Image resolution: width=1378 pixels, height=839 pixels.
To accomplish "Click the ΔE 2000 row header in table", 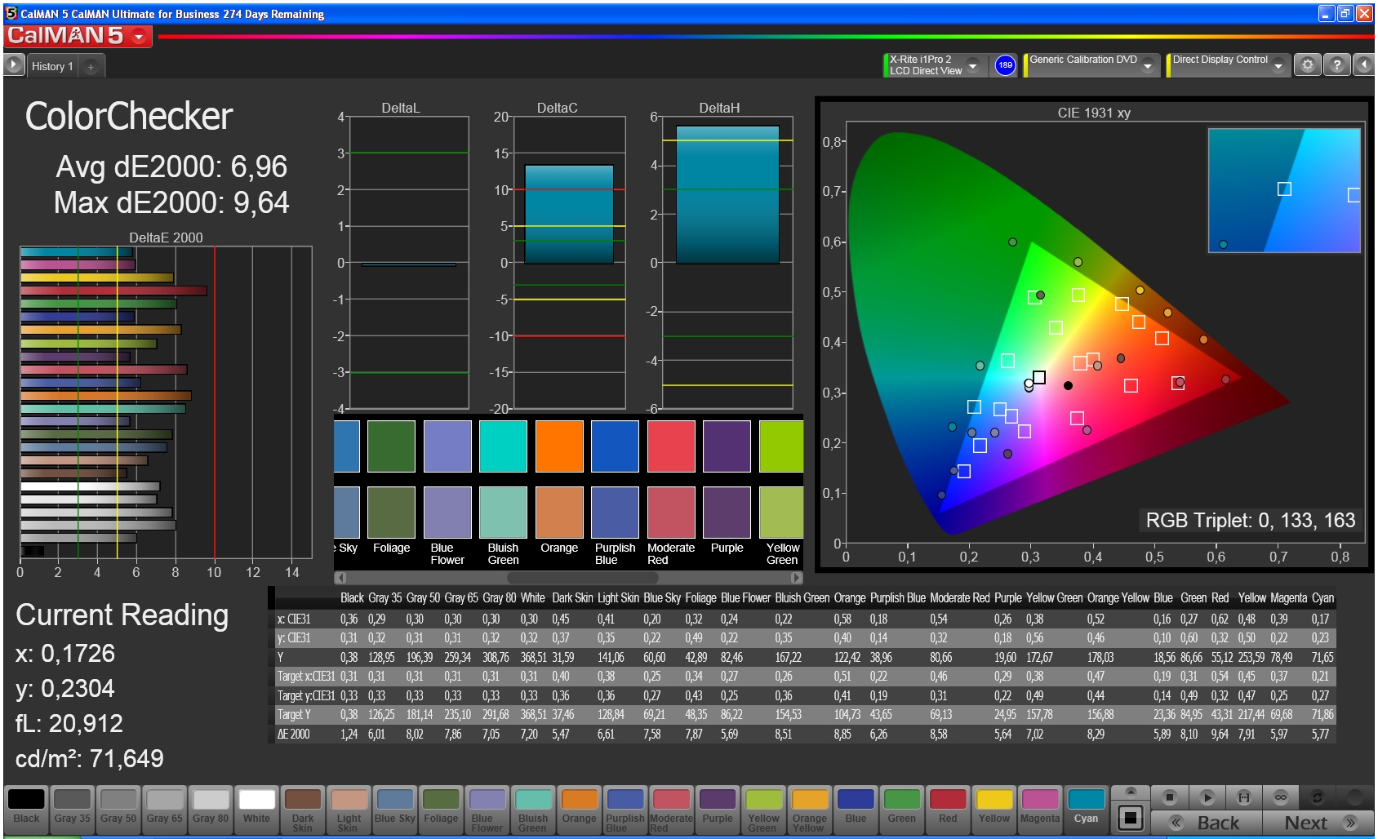I will coord(293,734).
